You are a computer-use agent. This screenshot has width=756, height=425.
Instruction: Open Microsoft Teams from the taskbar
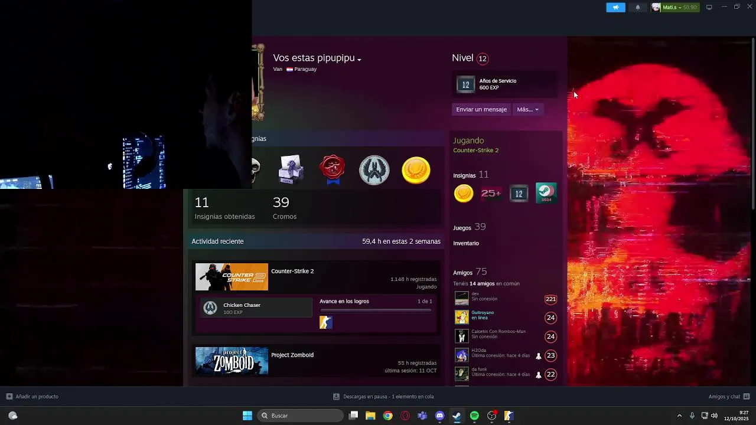click(x=422, y=416)
